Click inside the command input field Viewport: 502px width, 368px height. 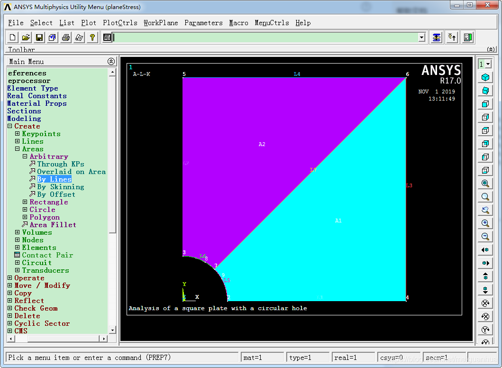coord(265,37)
